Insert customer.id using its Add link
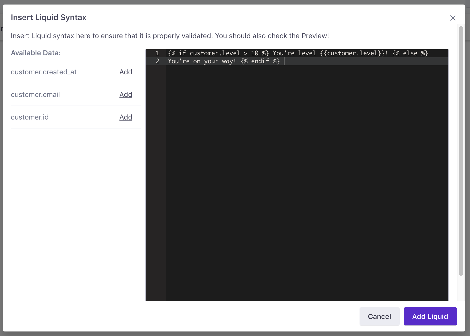The height and width of the screenshot is (336, 470). (126, 117)
